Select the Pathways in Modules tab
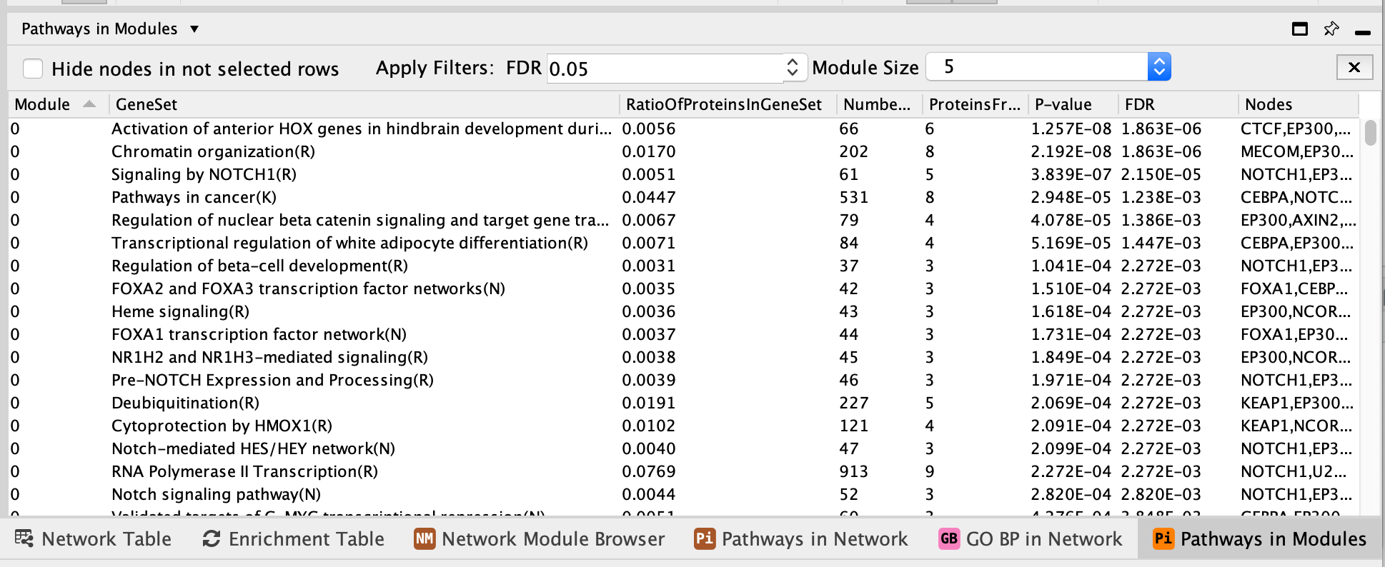Screen dimensions: 1385x567 pos(1259,539)
